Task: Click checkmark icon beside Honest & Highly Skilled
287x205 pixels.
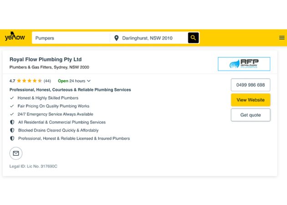Action: (x=12, y=98)
